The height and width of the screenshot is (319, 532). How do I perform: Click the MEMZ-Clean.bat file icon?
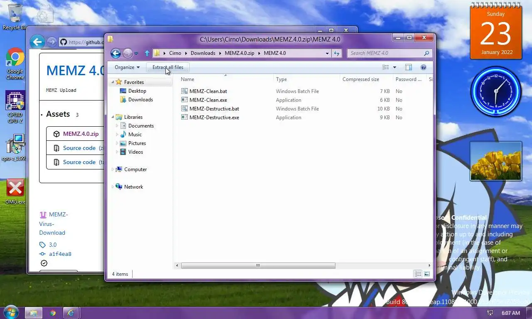pyautogui.click(x=185, y=91)
